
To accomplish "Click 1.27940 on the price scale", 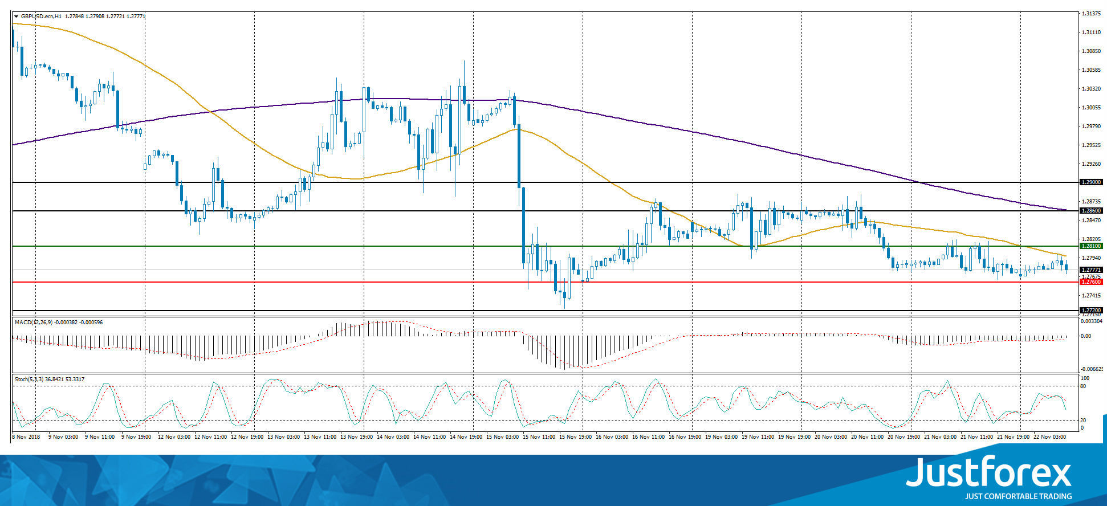I will [x=1092, y=258].
